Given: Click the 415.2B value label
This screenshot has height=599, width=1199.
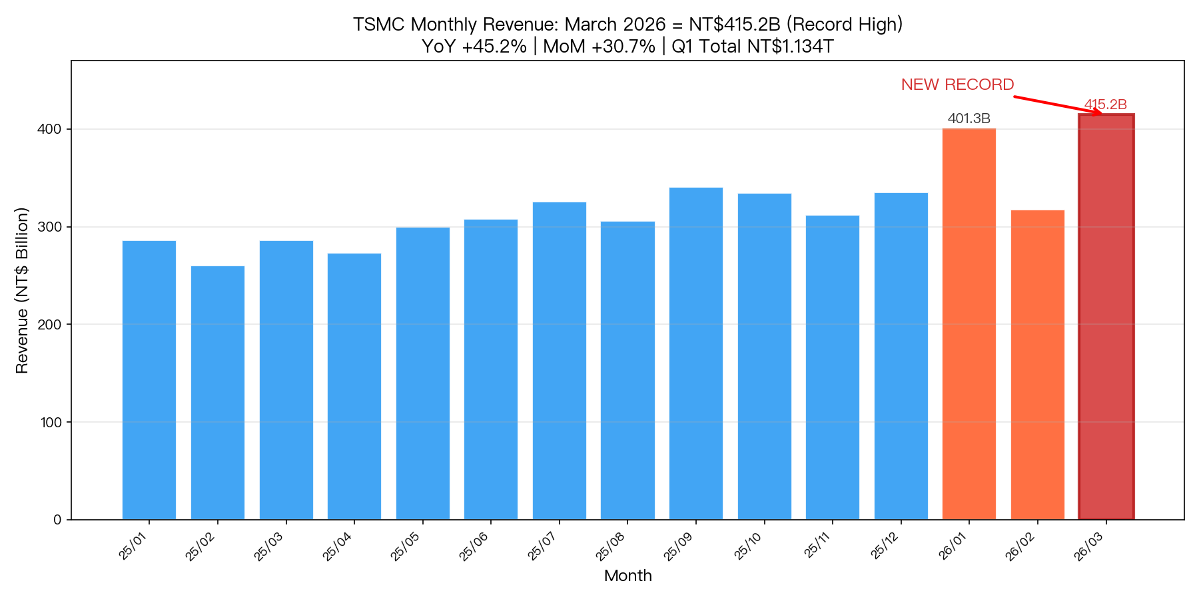Looking at the screenshot, I should (x=1106, y=104).
